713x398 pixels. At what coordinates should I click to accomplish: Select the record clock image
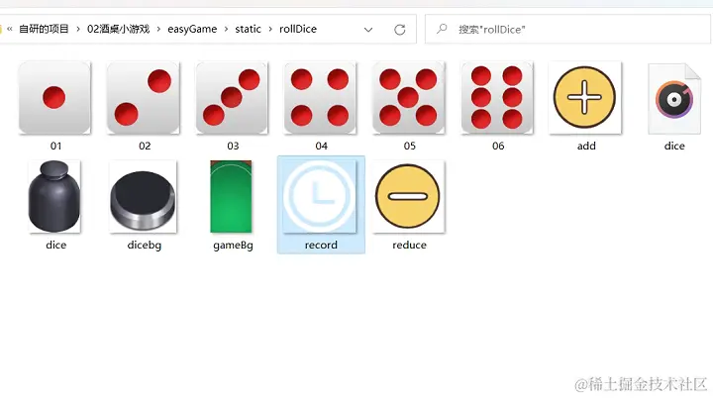(x=320, y=196)
